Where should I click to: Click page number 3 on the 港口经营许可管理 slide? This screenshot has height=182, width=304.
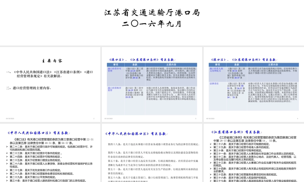click(x=195, y=119)
